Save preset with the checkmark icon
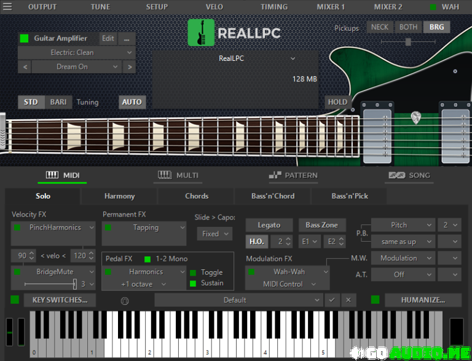Viewport: 472px width, 361px height. 332,300
